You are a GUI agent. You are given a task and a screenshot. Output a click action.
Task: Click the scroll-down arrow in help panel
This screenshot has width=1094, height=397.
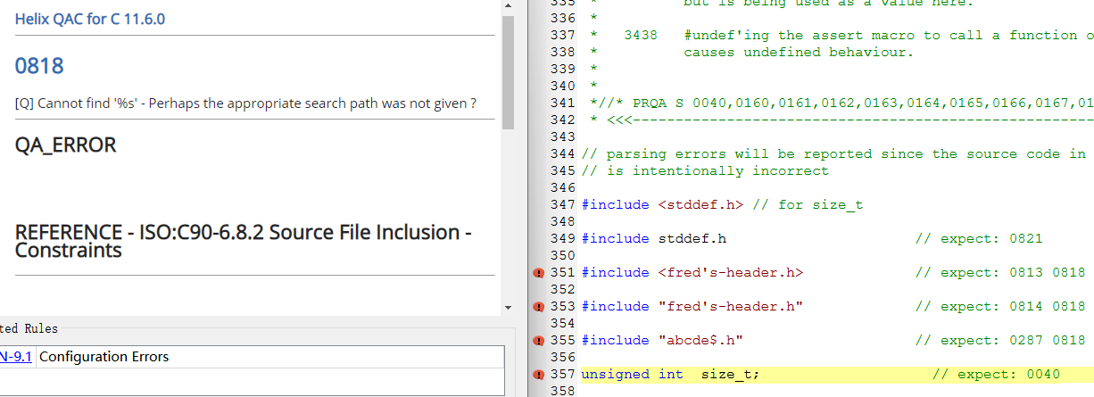[508, 308]
